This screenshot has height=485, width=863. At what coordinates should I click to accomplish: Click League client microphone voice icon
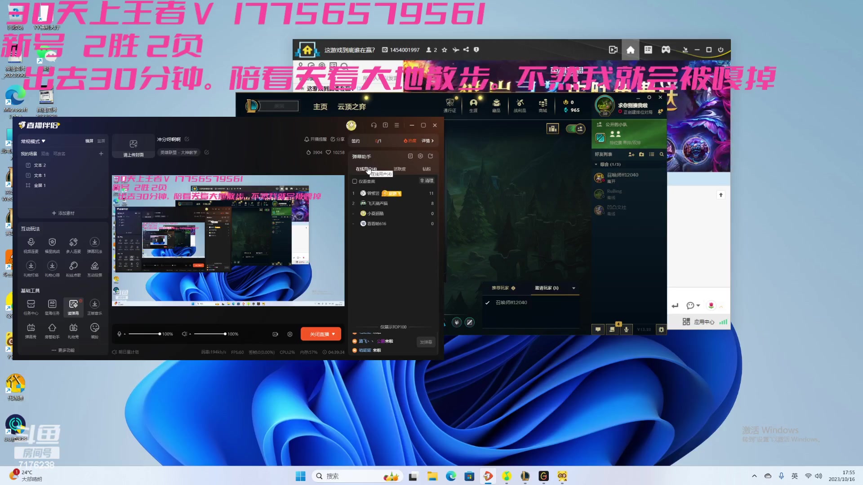coord(626,330)
